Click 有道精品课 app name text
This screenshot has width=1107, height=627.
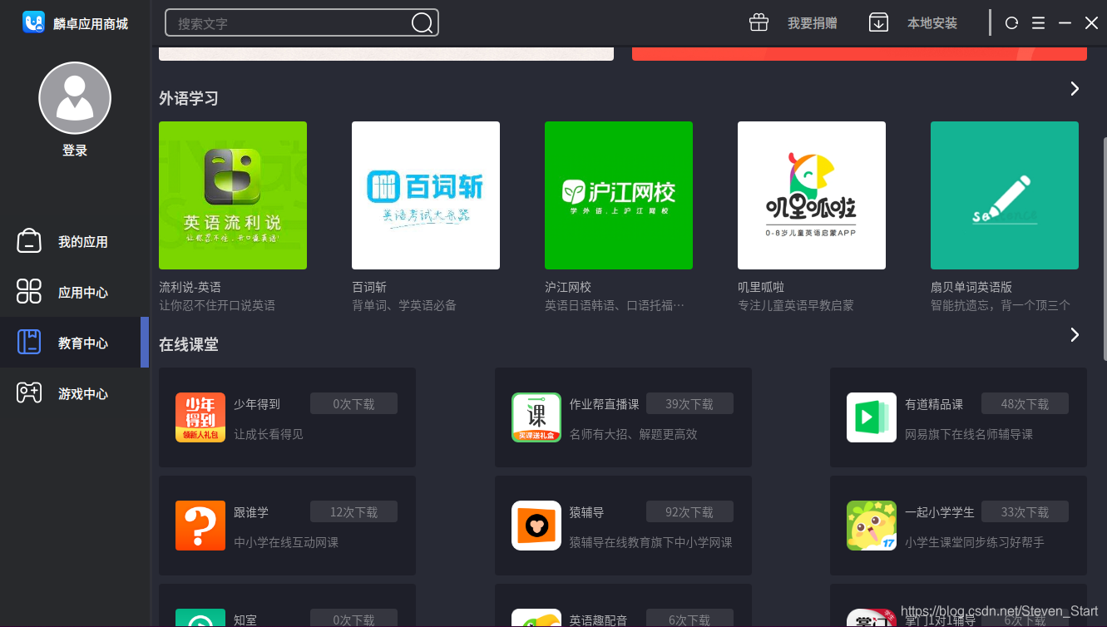click(934, 404)
